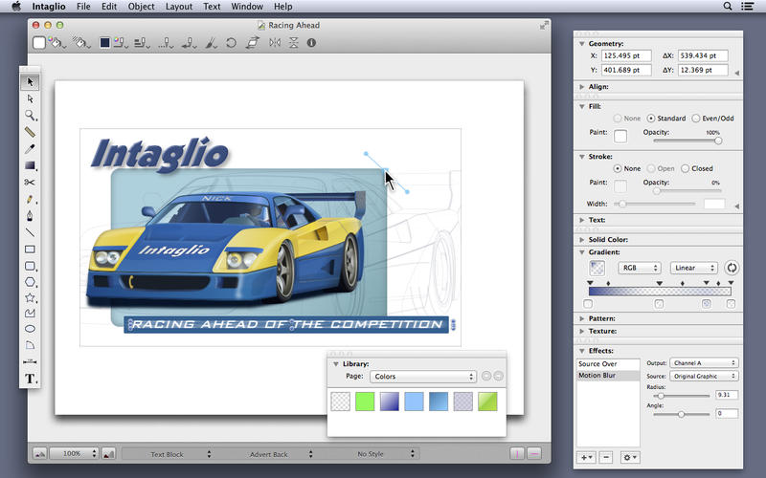Expand the Text section
Image resolution: width=766 pixels, height=478 pixels.
[582, 220]
